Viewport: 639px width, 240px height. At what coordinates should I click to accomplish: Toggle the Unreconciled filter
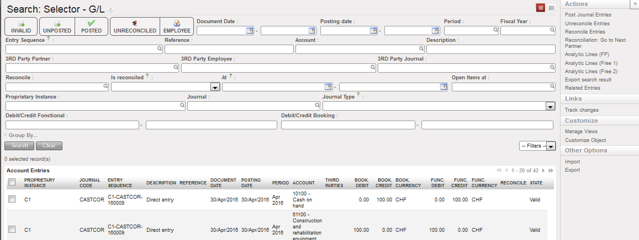tap(135, 27)
